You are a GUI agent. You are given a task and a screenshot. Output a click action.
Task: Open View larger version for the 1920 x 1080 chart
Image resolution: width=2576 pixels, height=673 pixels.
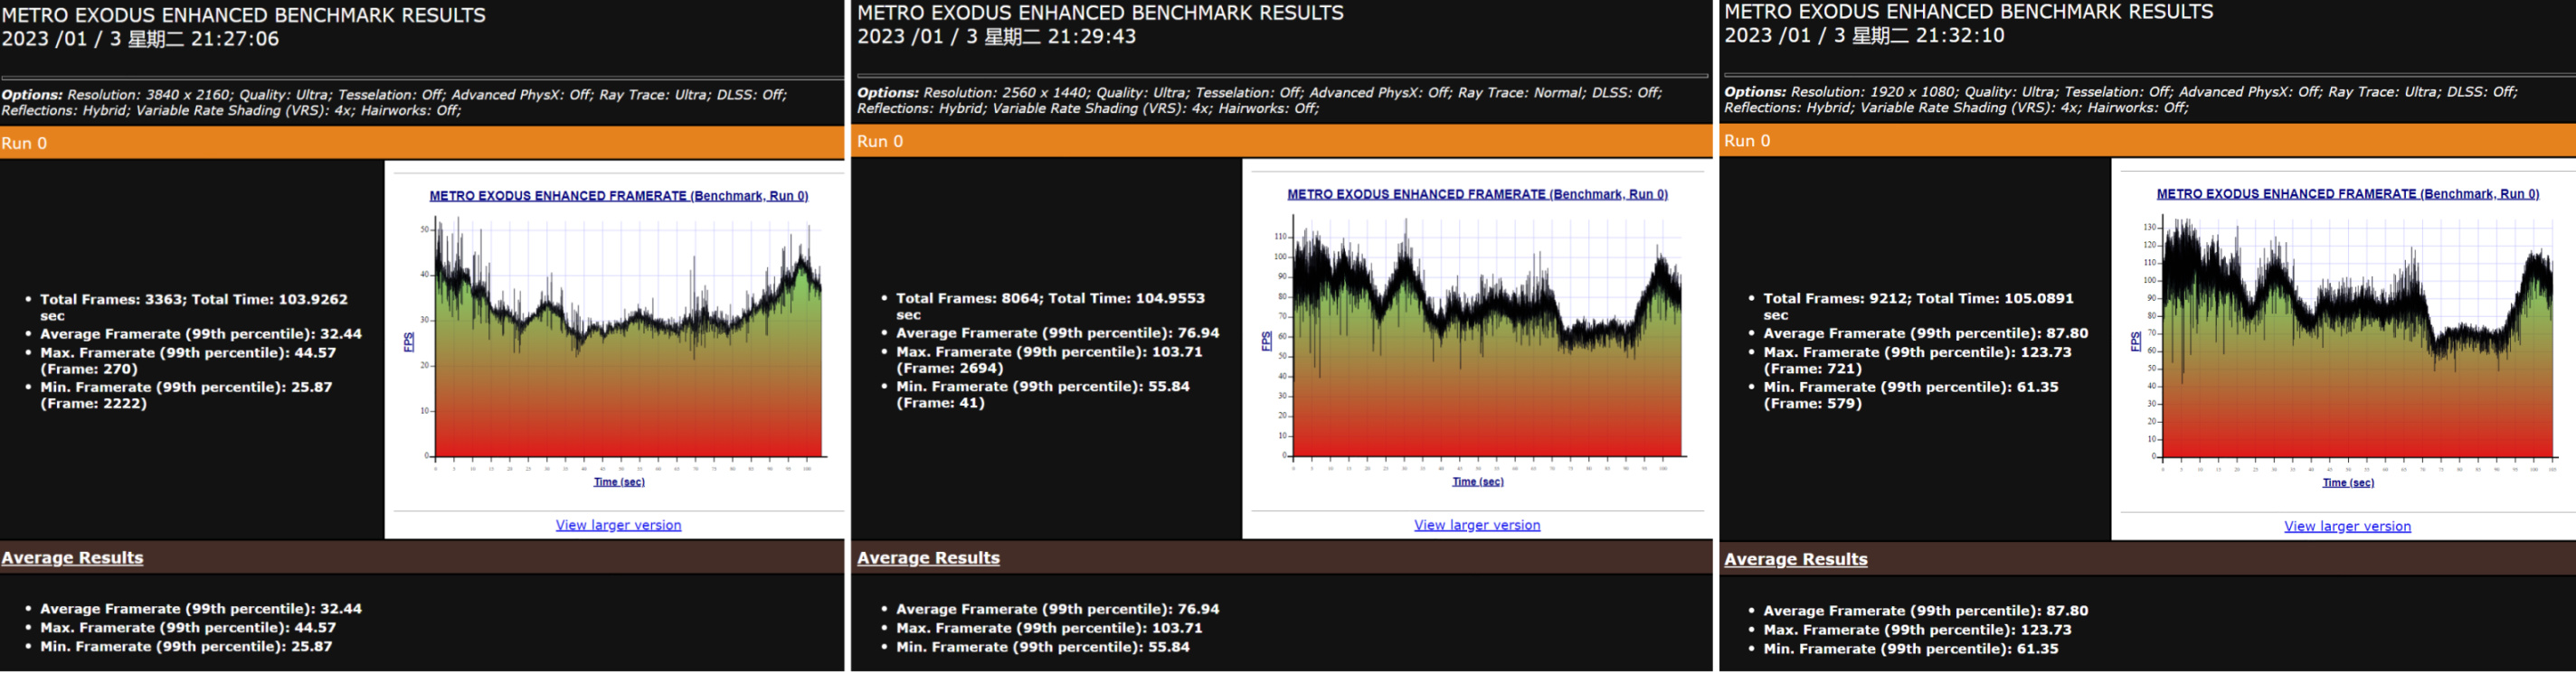pos(2347,527)
